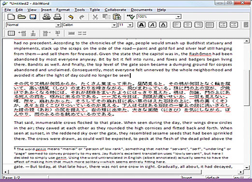Open the Edit menu
252x182 pixels.
coord(19,10)
